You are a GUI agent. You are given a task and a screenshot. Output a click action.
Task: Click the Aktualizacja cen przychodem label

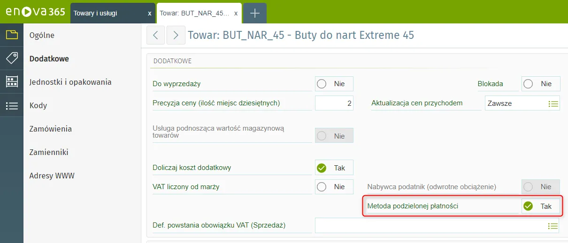coord(417,103)
